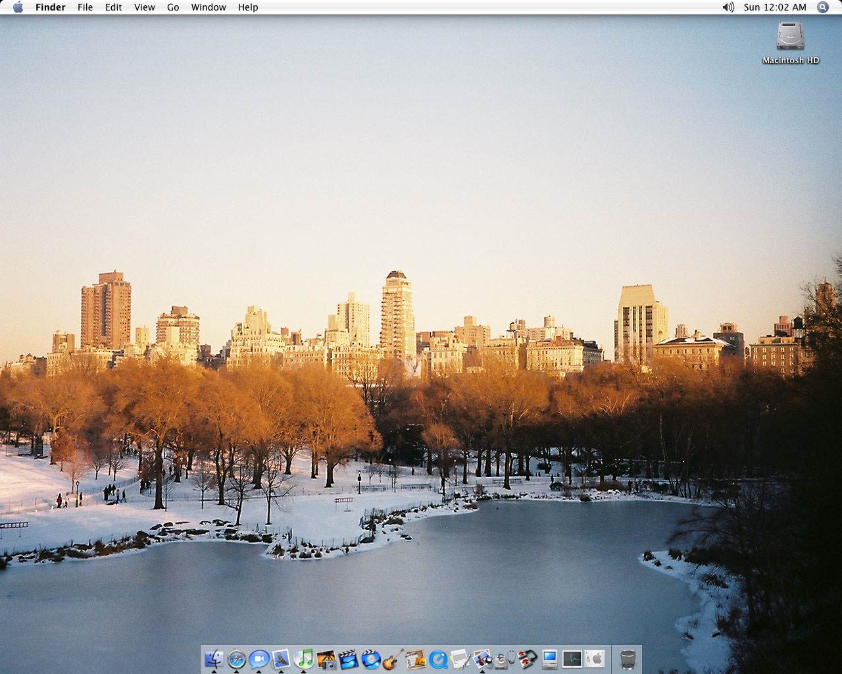Select the Macintosh HD desktop drive
The image size is (842, 674).
[791, 43]
